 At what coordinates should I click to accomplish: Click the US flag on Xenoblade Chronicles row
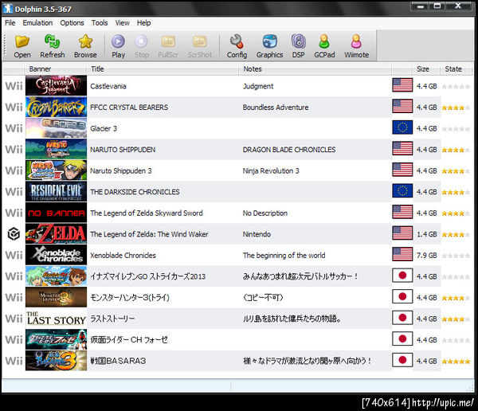[402, 254]
